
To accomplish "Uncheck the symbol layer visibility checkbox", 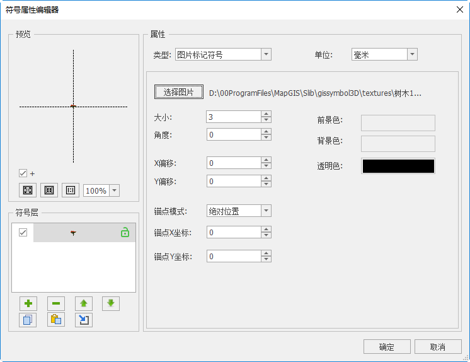I will (23, 233).
